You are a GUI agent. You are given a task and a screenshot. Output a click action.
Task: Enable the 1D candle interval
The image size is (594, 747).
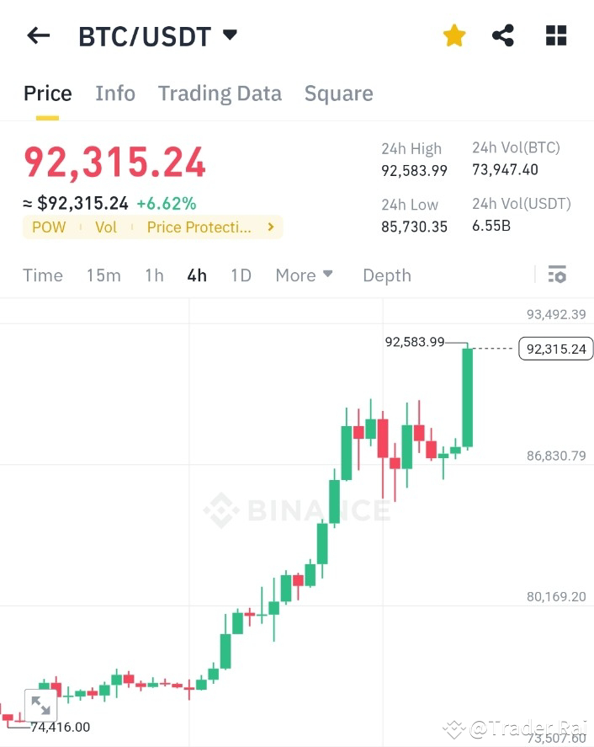click(241, 275)
